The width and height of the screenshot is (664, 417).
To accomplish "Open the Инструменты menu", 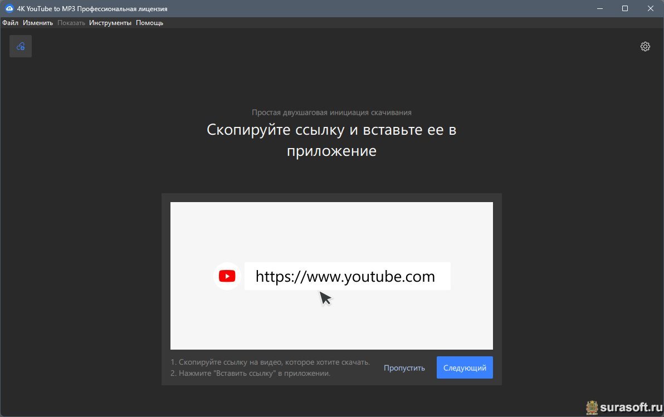I will (x=110, y=23).
